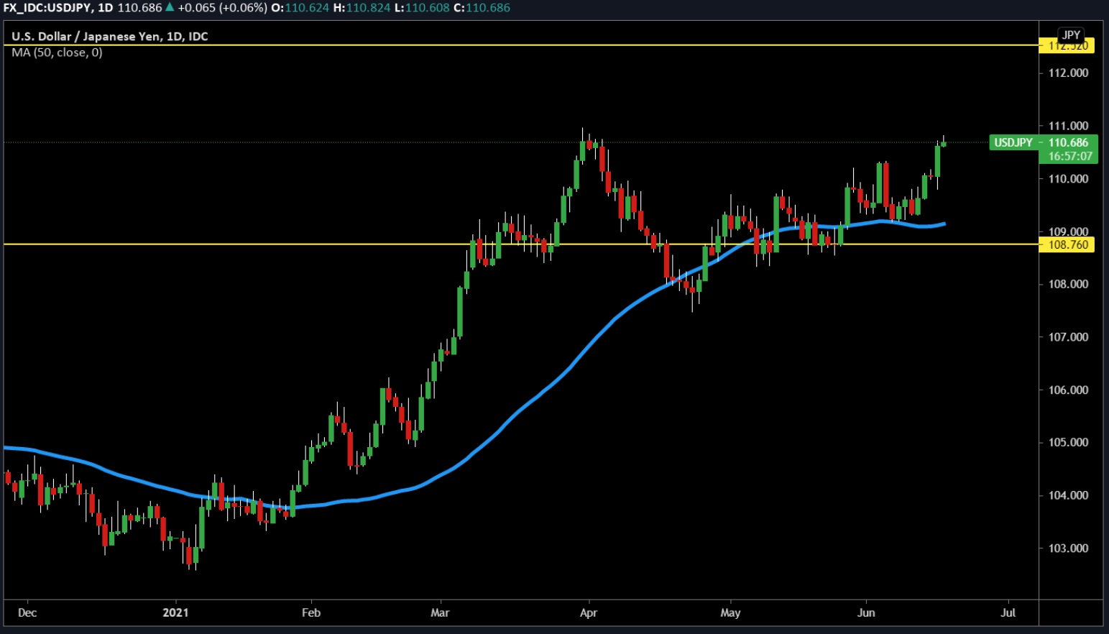Select the upper yellow horizontal line price tag
The image size is (1109, 634).
[x=1068, y=46]
